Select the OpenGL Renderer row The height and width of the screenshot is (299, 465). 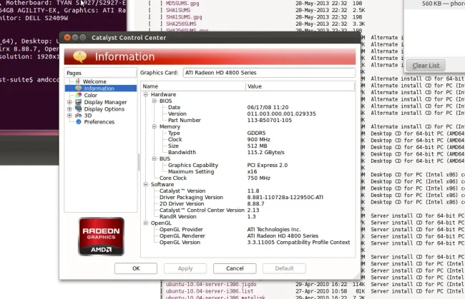coord(248,236)
